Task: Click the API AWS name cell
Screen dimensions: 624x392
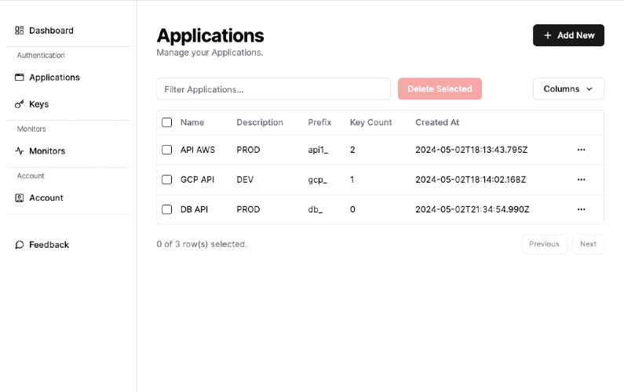Action: pyautogui.click(x=197, y=150)
